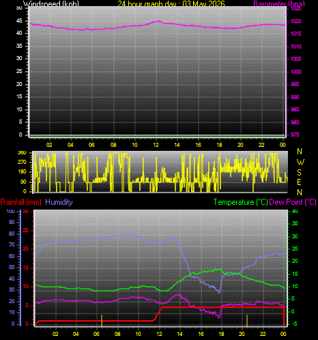
Task: Click the red 15 rainfall scale value
Action: pyautogui.click(x=26, y=268)
